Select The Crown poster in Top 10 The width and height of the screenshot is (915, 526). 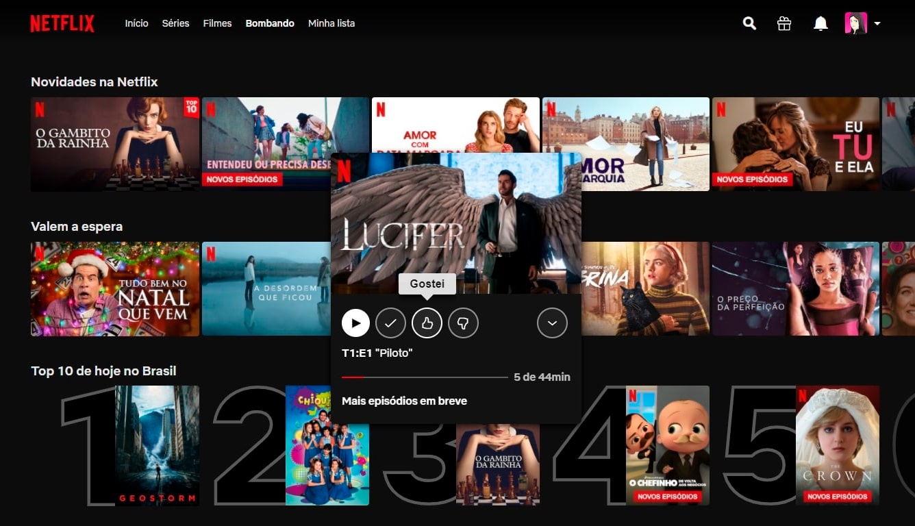coord(837,445)
